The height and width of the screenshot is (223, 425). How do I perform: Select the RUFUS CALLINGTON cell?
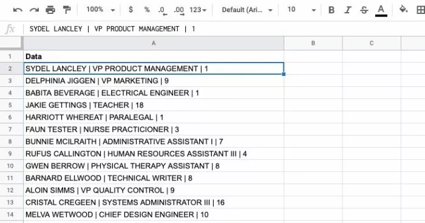pyautogui.click(x=154, y=154)
